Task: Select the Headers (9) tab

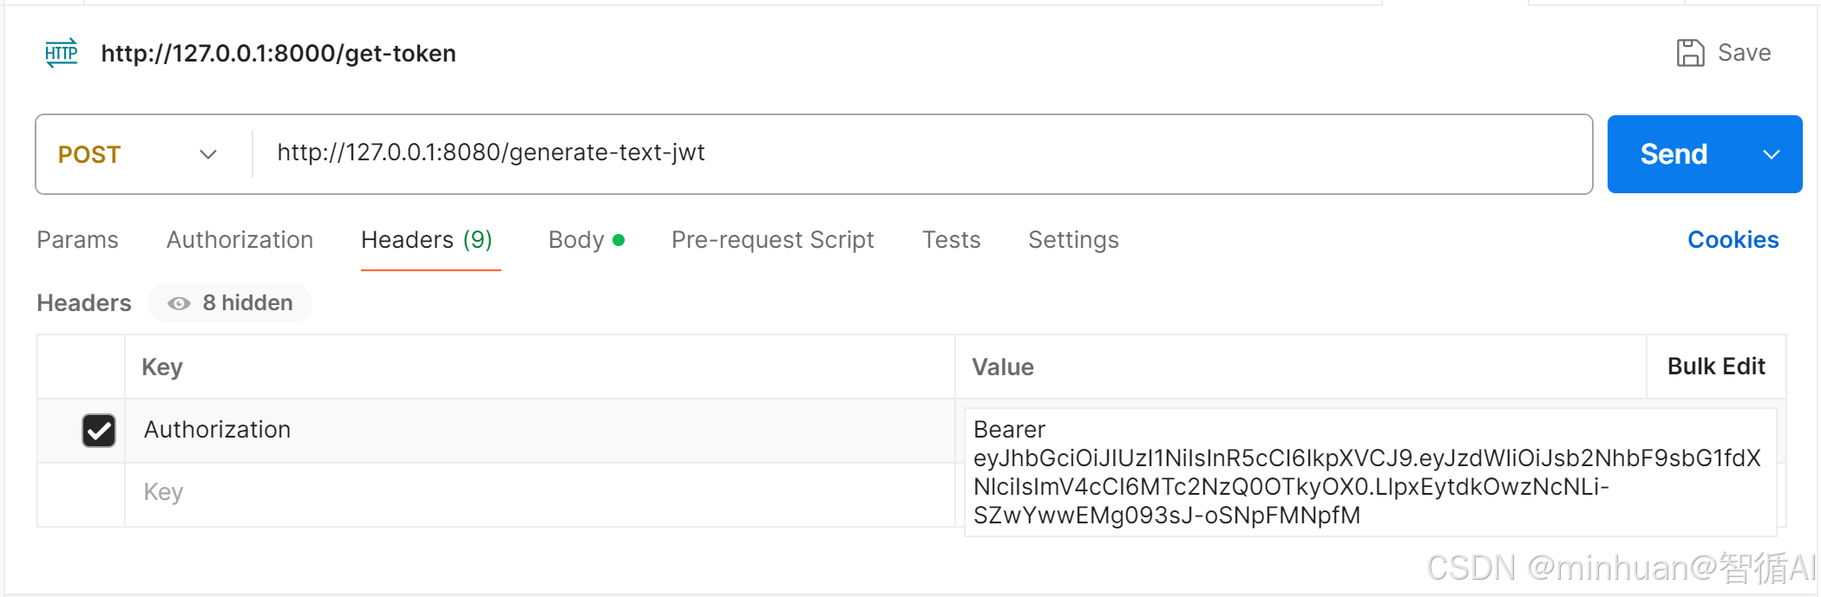Action: [426, 240]
